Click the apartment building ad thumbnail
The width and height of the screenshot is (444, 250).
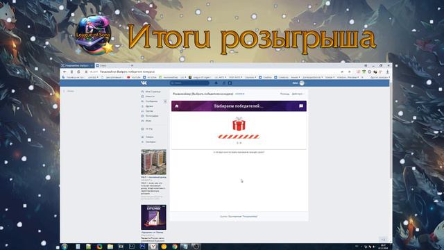[x=154, y=162]
